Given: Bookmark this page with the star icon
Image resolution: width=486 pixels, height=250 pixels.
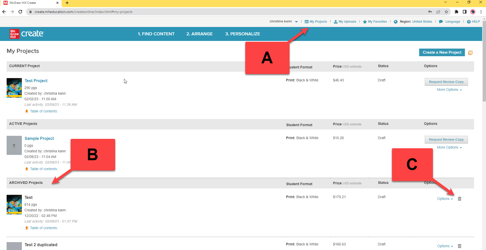Looking at the screenshot, I should point(446,12).
